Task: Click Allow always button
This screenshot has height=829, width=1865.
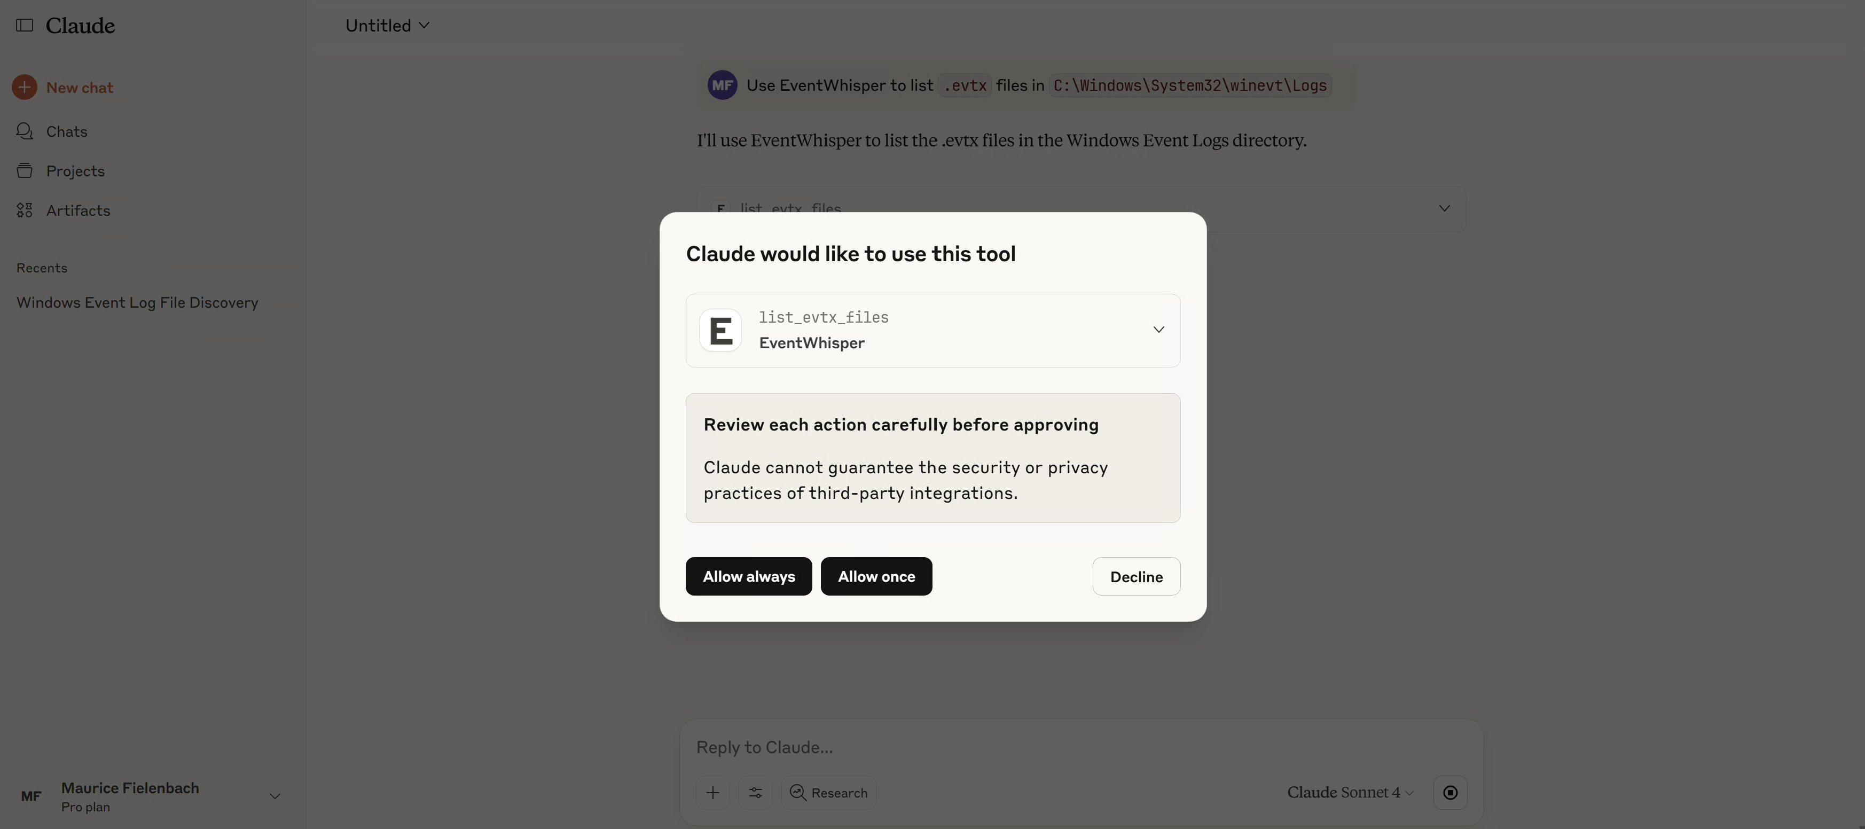Action: pyautogui.click(x=749, y=576)
